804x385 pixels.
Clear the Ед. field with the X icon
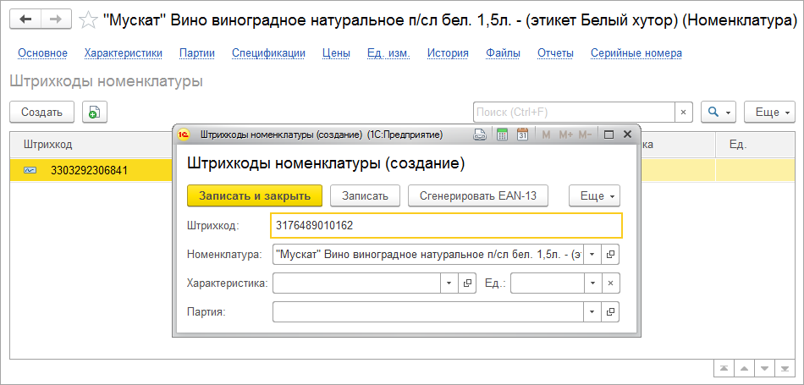[x=611, y=283]
